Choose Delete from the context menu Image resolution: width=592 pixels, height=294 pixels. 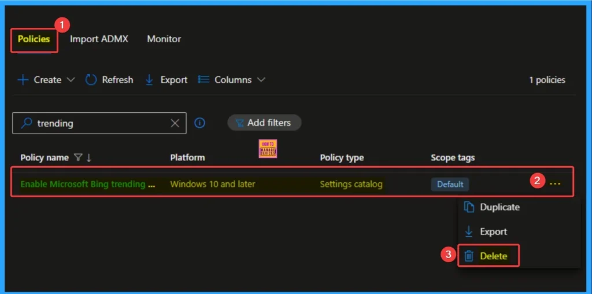(x=493, y=256)
